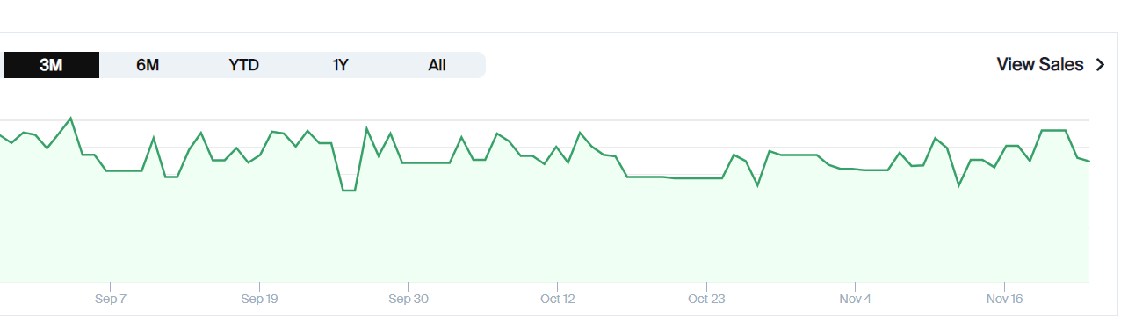Image resolution: width=1128 pixels, height=332 pixels.
Task: Switch to the 1Y time range
Action: pyautogui.click(x=341, y=65)
